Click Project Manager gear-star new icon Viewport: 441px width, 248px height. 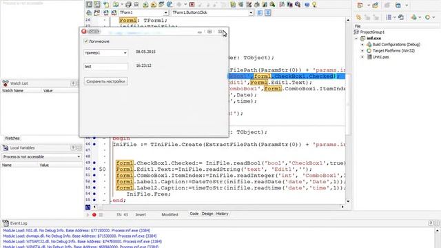coord(358,17)
